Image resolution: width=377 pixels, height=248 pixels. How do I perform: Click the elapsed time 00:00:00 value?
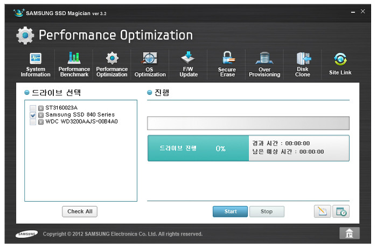[297, 143]
